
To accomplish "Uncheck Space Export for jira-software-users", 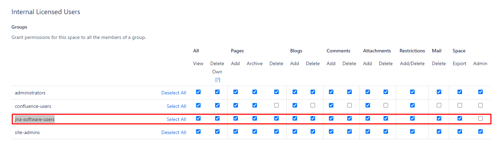I will coord(460,119).
